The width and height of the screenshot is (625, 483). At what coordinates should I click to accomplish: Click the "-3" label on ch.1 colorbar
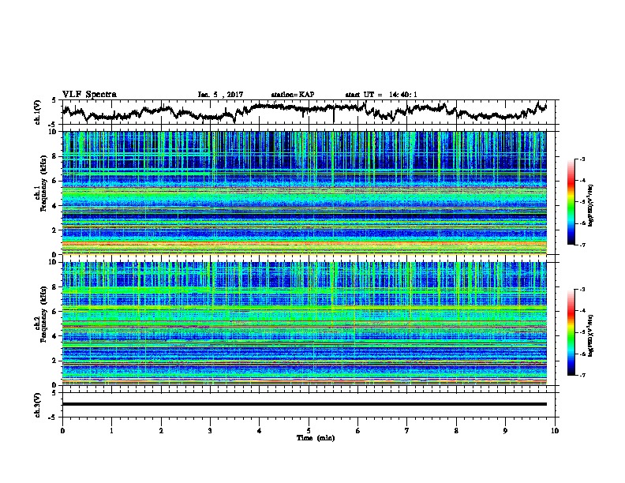(x=582, y=159)
